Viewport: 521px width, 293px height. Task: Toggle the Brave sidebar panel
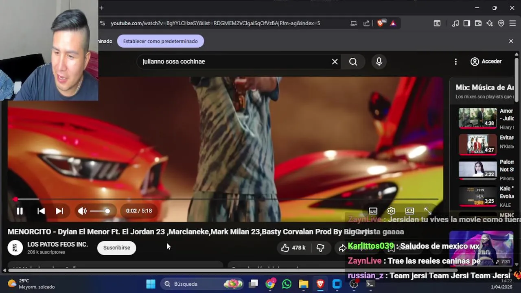coord(467,23)
